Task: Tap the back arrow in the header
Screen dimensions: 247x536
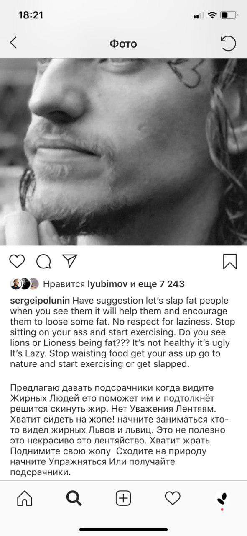Action: coord(13,43)
